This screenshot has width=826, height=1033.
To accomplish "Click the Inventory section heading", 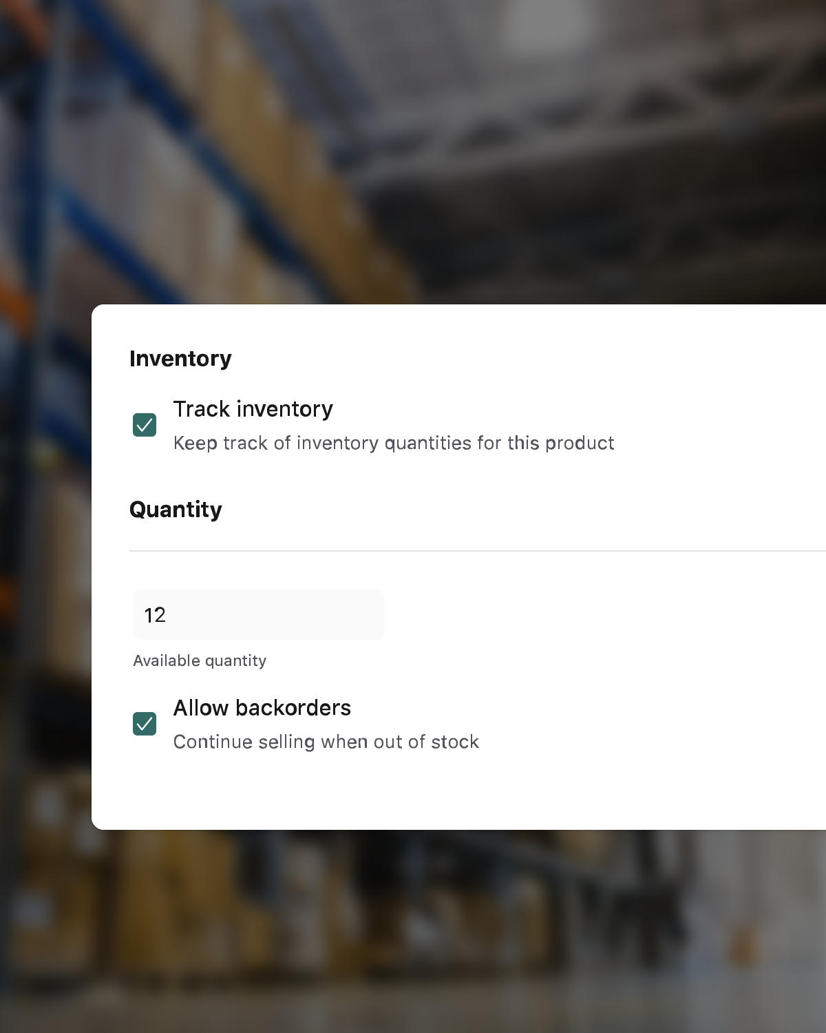I will point(180,358).
